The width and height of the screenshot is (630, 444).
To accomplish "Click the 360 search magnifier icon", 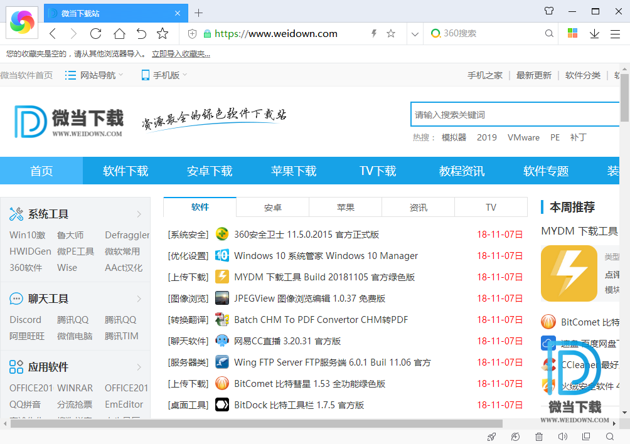I will pyautogui.click(x=549, y=33).
